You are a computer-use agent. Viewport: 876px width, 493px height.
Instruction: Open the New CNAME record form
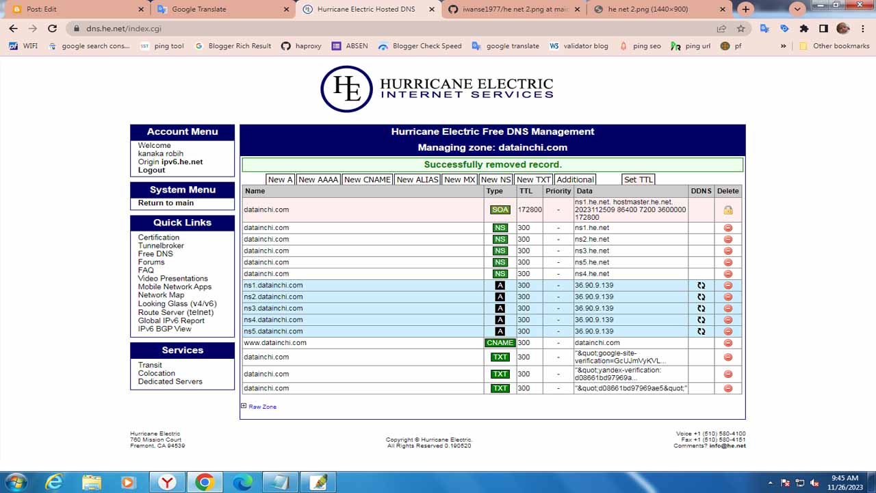coord(368,179)
